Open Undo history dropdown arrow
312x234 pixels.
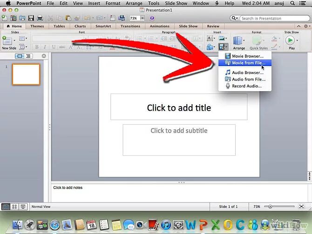[93, 18]
